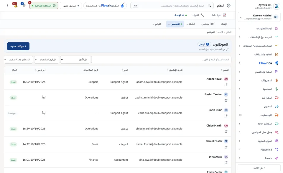283x173 pixels.
Task: Collapse the menu with طيّ القائمة
Action: (x=259, y=168)
